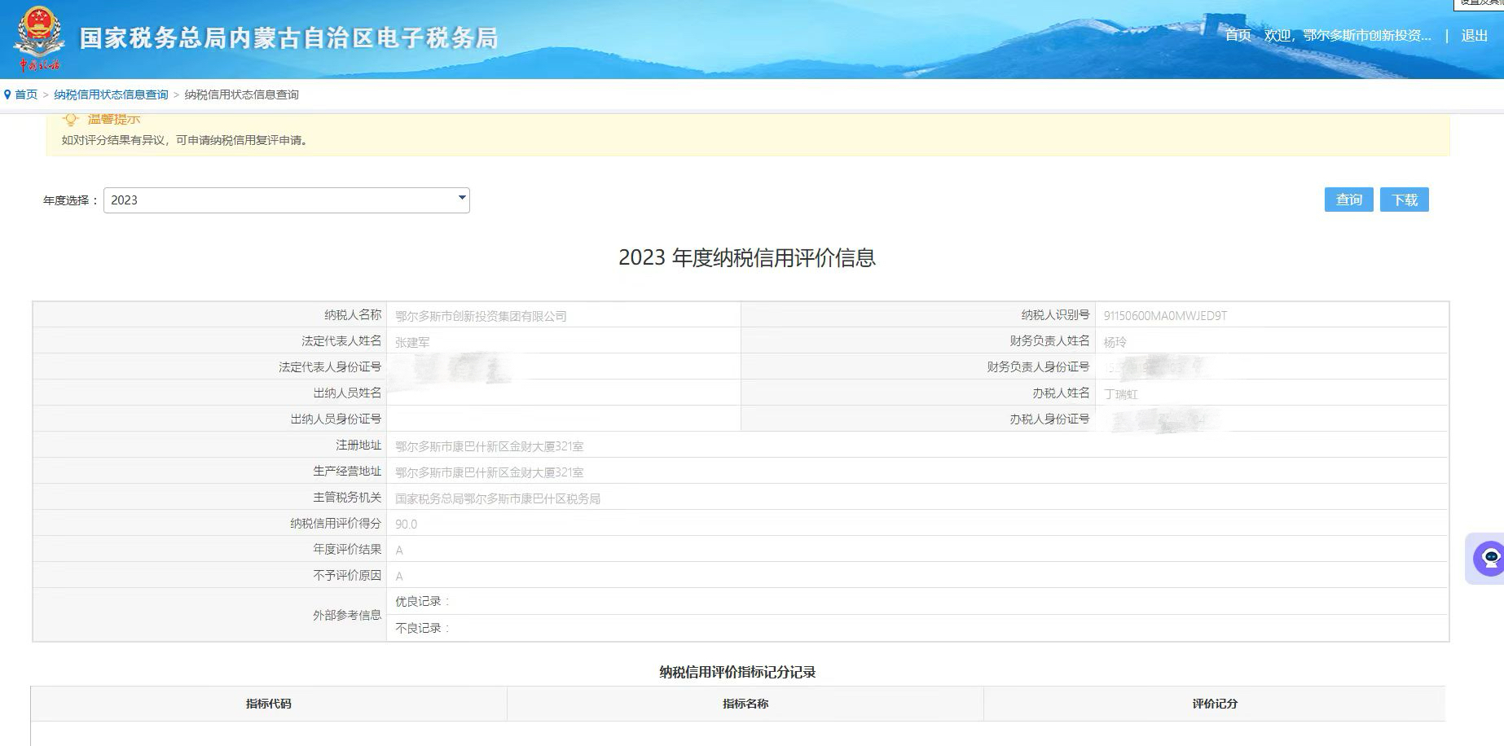Open 纳税信用状态信息查询 breadcrumb link
This screenshot has width=1504, height=746.
coord(111,94)
